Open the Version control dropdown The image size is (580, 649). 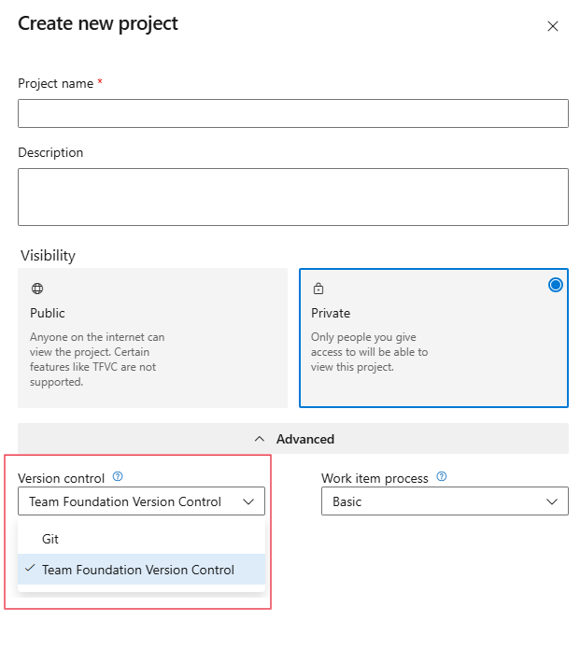click(x=141, y=501)
